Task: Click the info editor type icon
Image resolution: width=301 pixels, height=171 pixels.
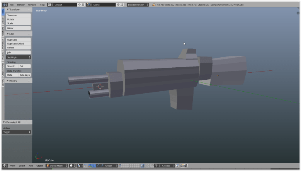Action: click(x=5, y=5)
